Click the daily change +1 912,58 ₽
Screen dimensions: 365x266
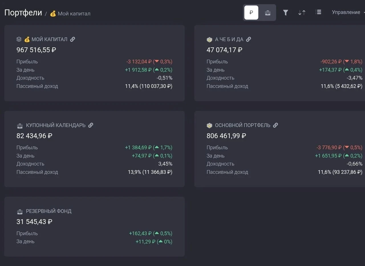[138, 70]
